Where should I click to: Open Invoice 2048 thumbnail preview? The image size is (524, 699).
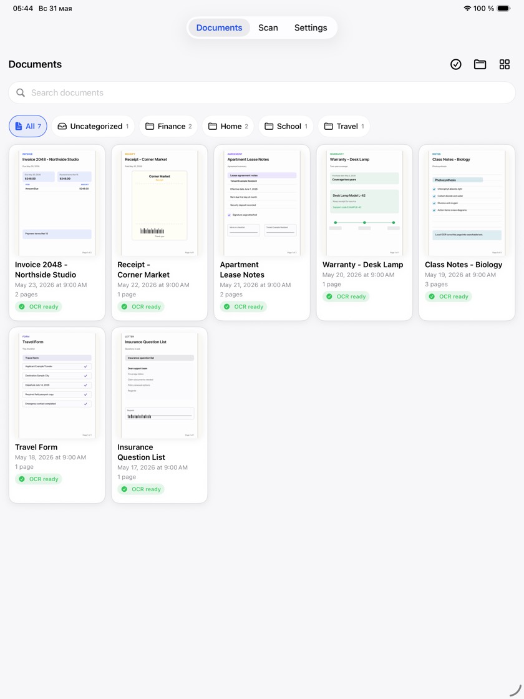[57, 203]
